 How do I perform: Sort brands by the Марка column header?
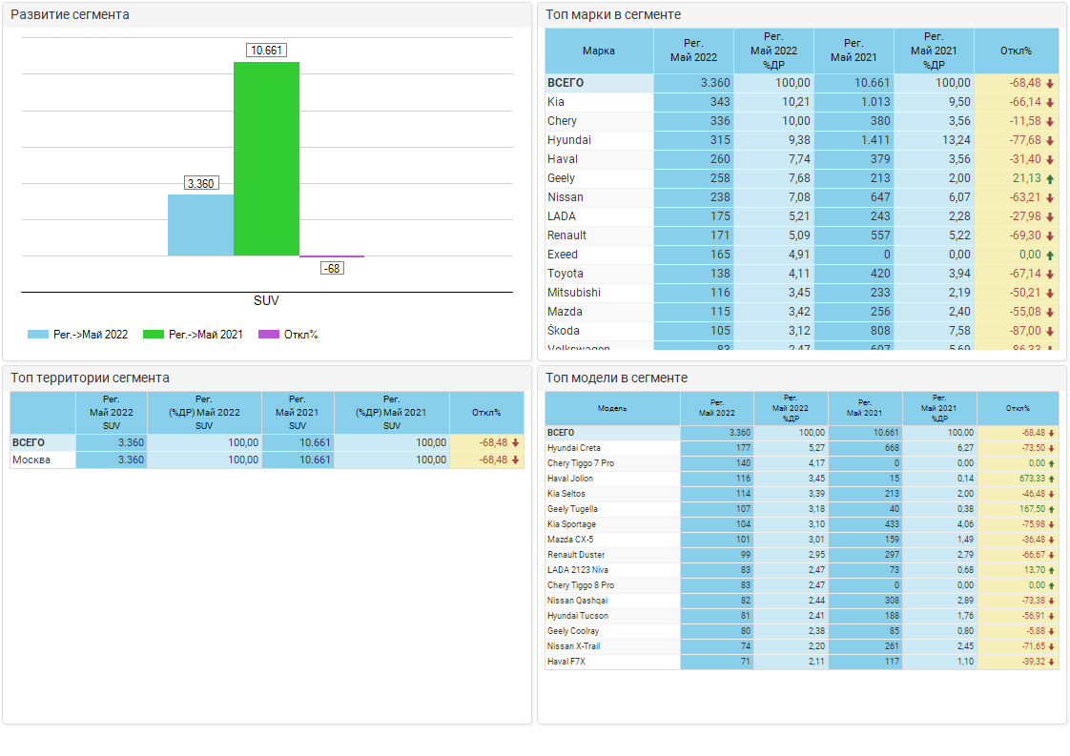599,51
